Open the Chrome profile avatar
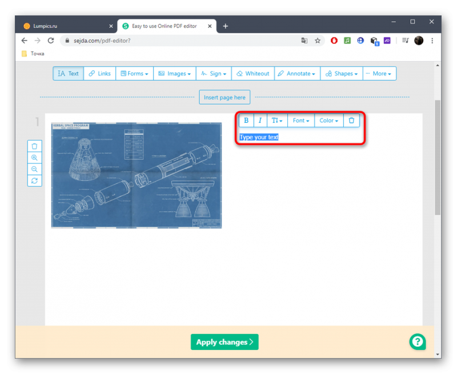This screenshot has width=457, height=374. (419, 41)
